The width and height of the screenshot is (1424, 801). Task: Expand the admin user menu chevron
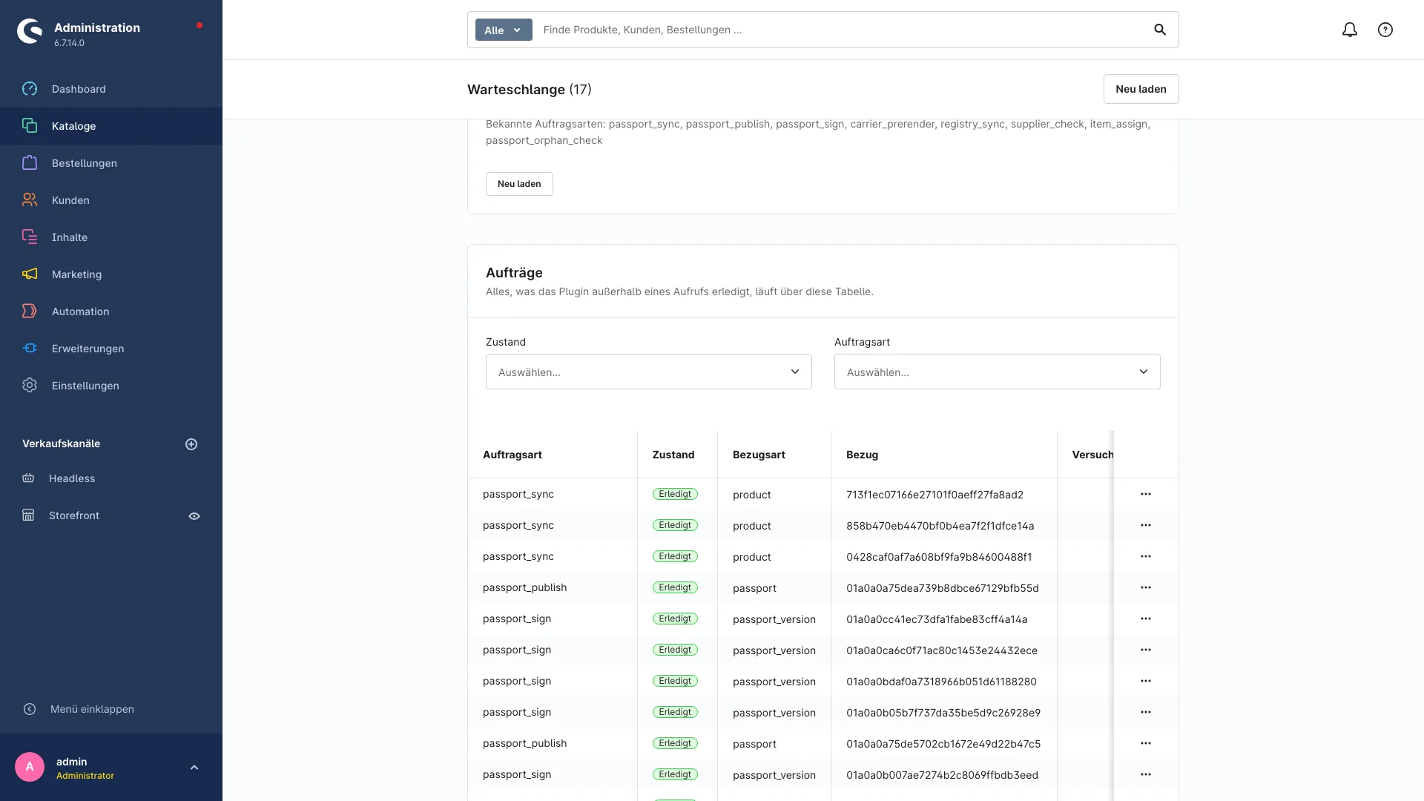coord(194,768)
